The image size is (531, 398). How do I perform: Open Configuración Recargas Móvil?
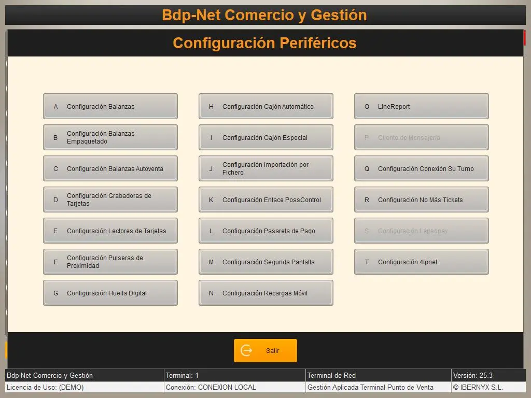click(266, 293)
